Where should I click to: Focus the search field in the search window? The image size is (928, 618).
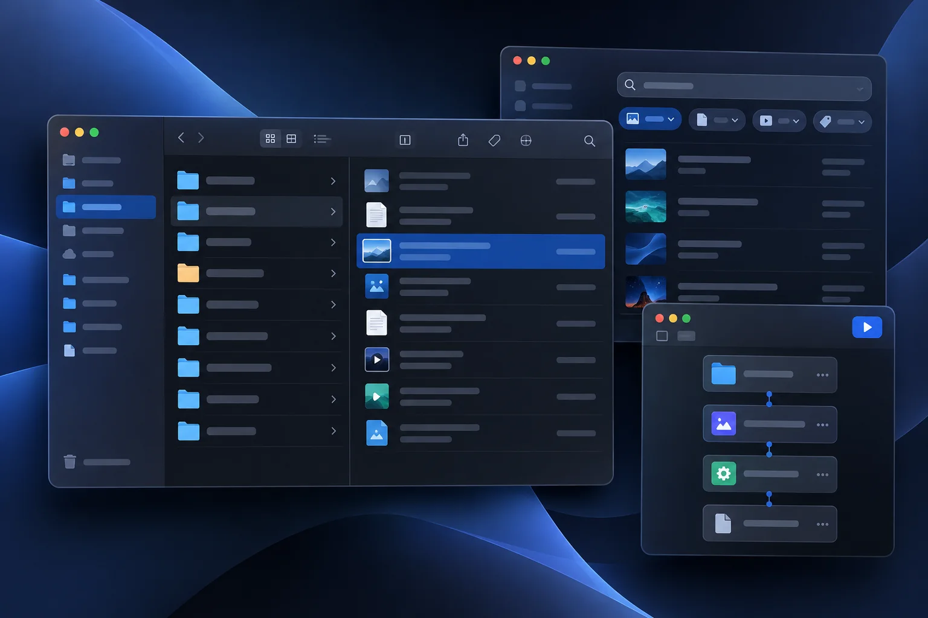pos(744,86)
